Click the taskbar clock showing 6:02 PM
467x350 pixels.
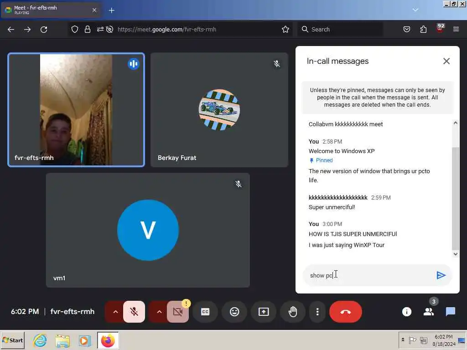pos(444,340)
